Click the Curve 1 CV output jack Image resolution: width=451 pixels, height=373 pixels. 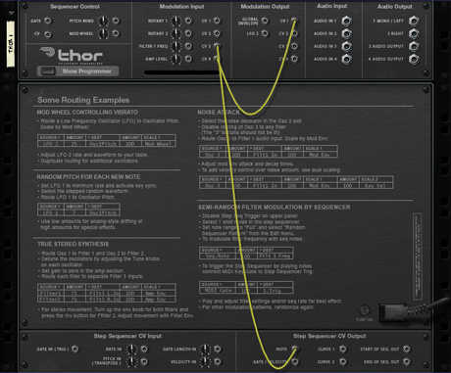click(x=343, y=350)
